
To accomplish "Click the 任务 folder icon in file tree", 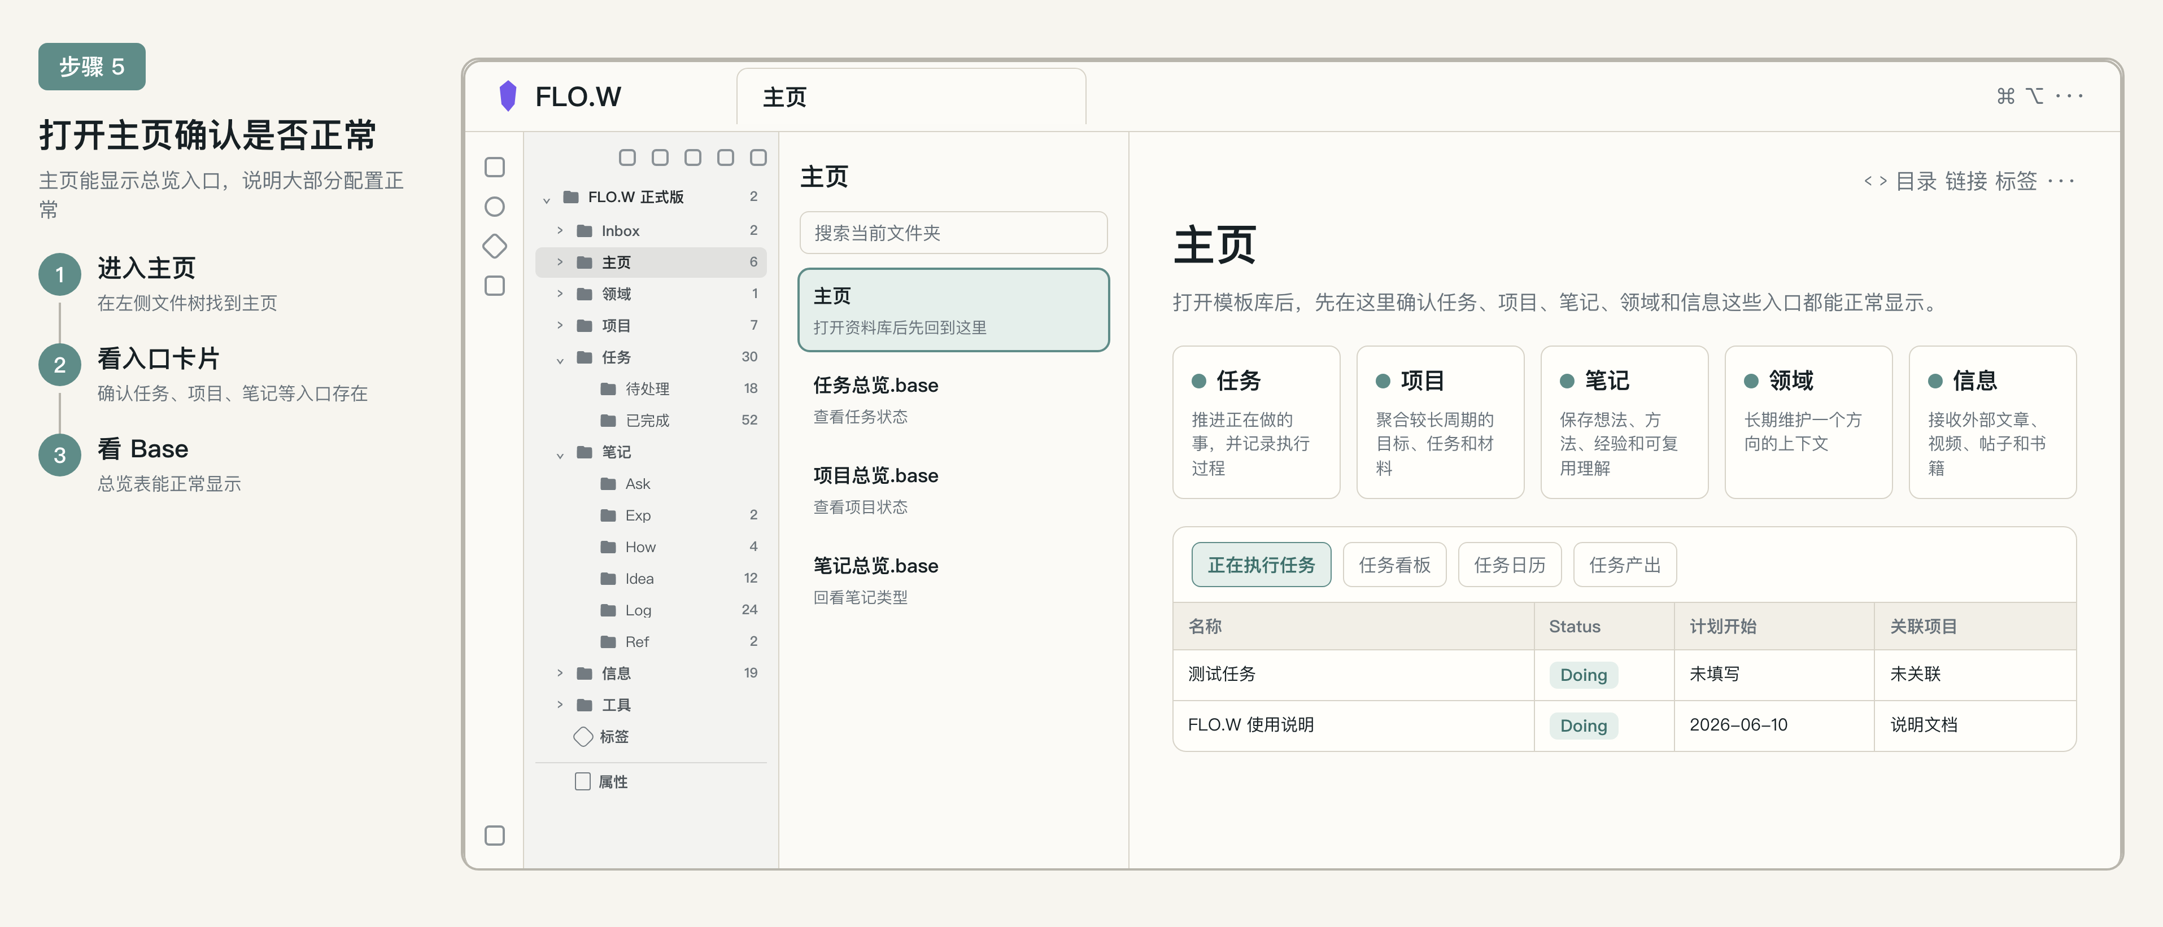I will tap(585, 357).
